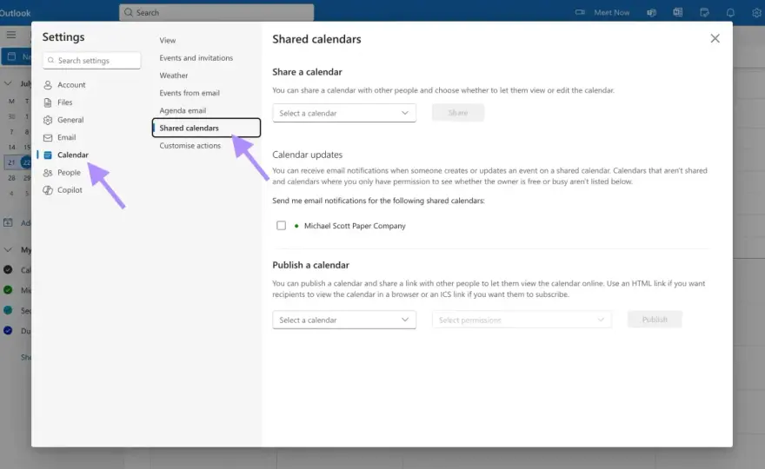Viewport: 765px width, 469px height.
Task: Click the Email envelope icon
Action: (48, 137)
